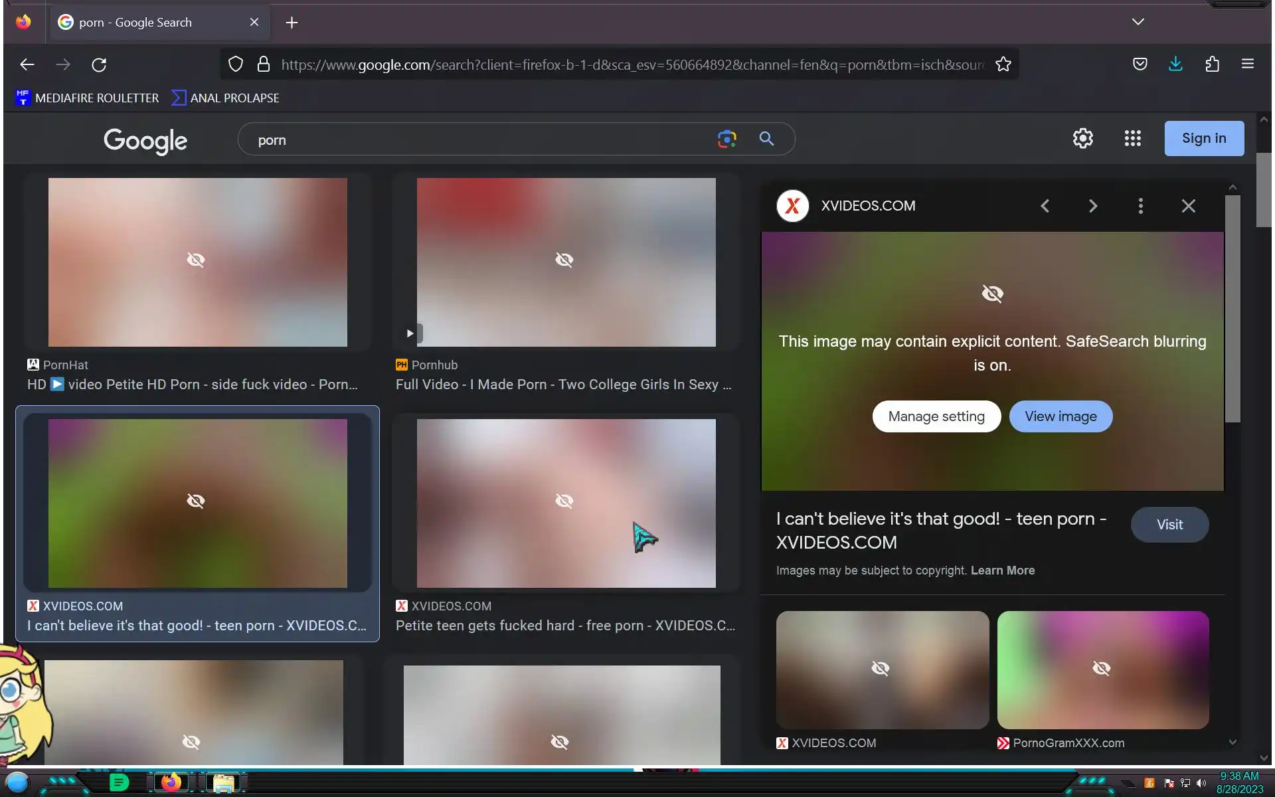Open the Google apps grid
Screen dimensions: 1275x797
point(1132,138)
